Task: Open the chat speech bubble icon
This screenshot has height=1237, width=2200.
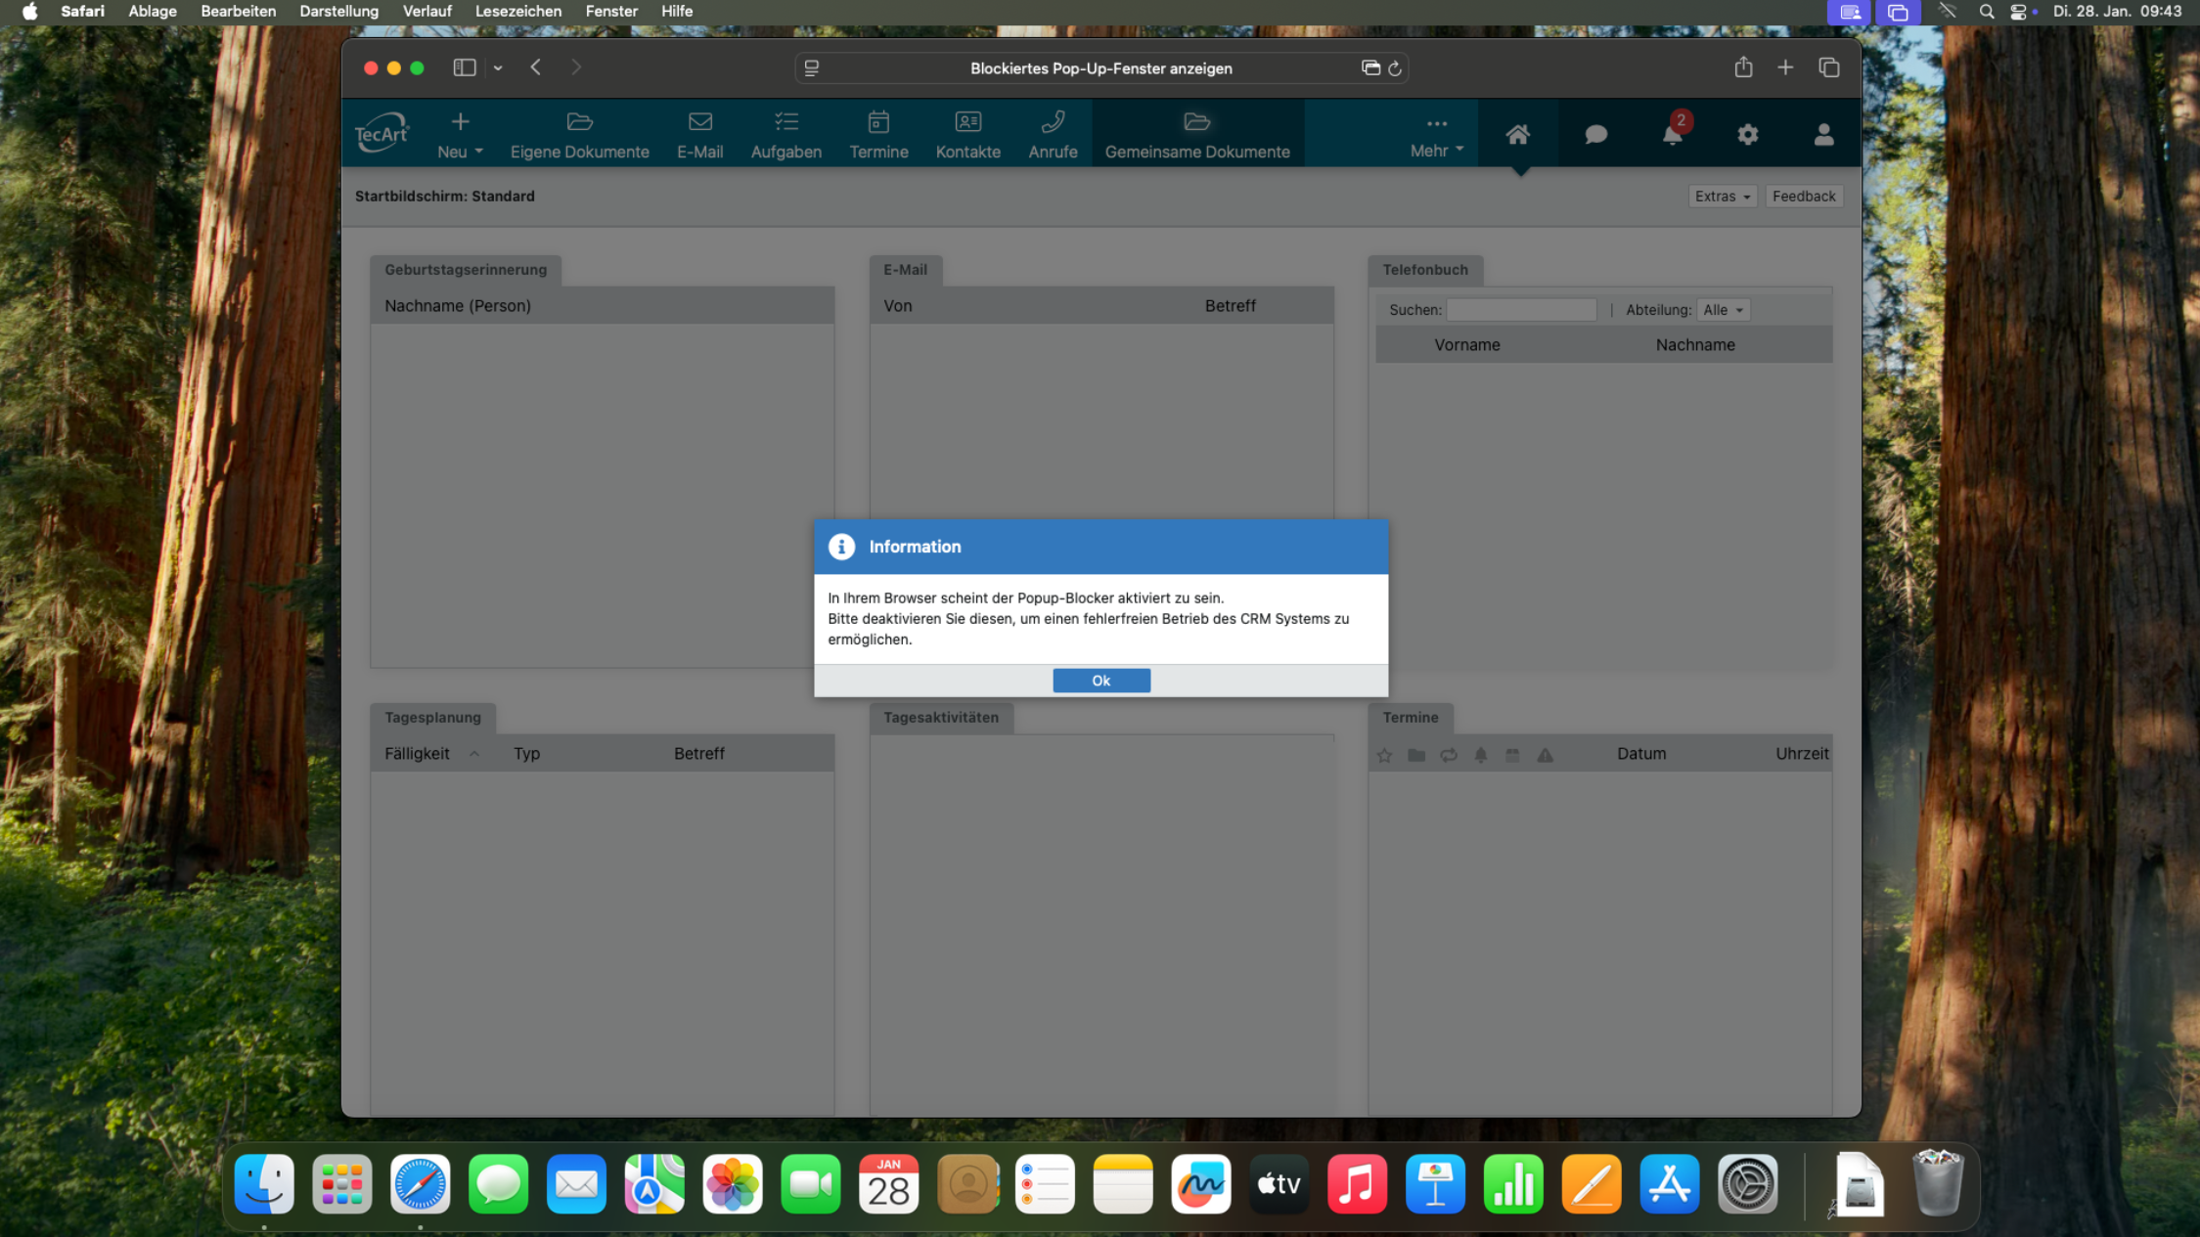Action: point(1594,134)
